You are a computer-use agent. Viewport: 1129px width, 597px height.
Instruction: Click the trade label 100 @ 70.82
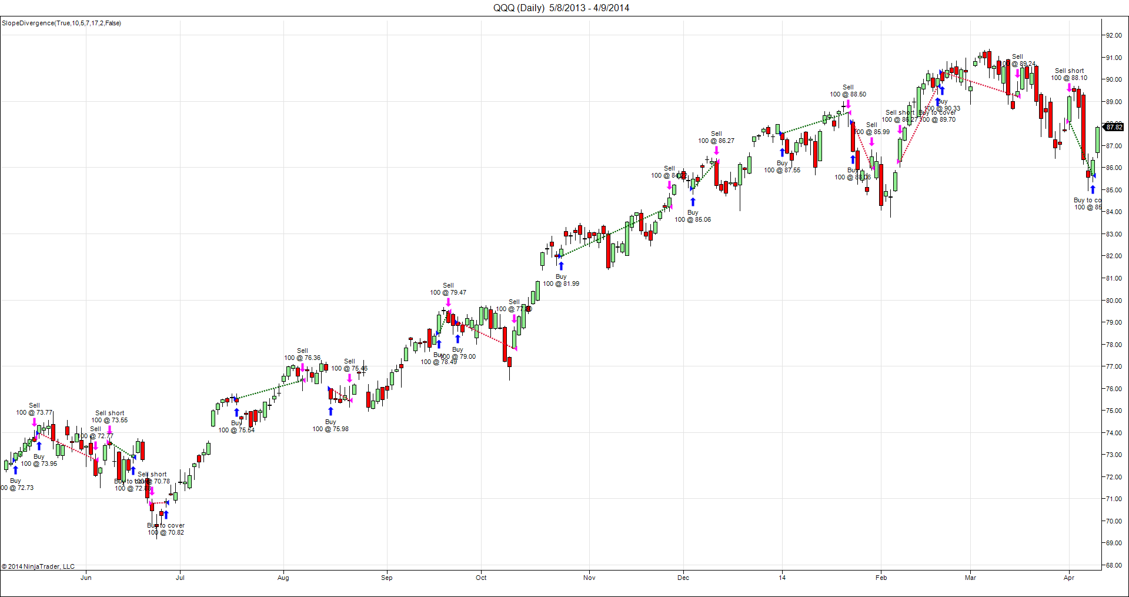coord(166,533)
